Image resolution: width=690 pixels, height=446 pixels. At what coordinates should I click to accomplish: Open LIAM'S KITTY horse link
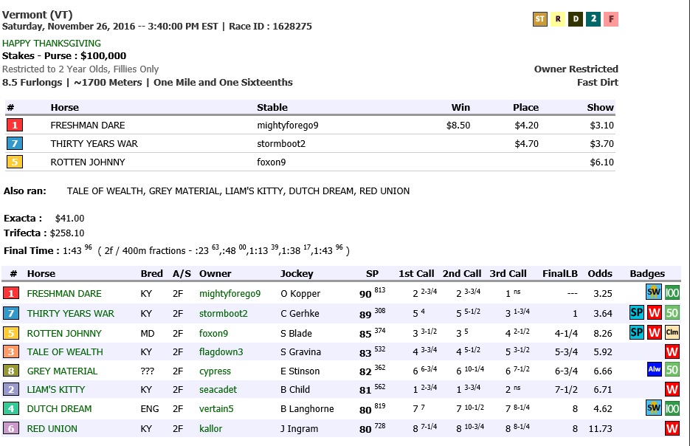point(56,389)
